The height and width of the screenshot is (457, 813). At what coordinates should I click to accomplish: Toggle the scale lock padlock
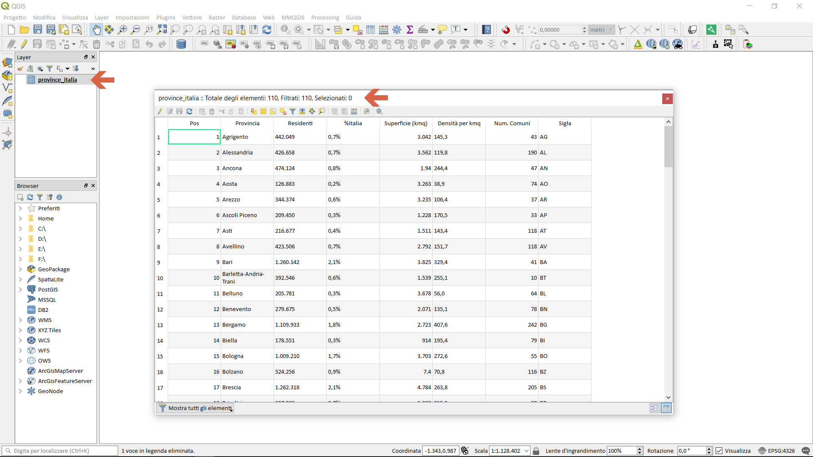[x=536, y=451]
